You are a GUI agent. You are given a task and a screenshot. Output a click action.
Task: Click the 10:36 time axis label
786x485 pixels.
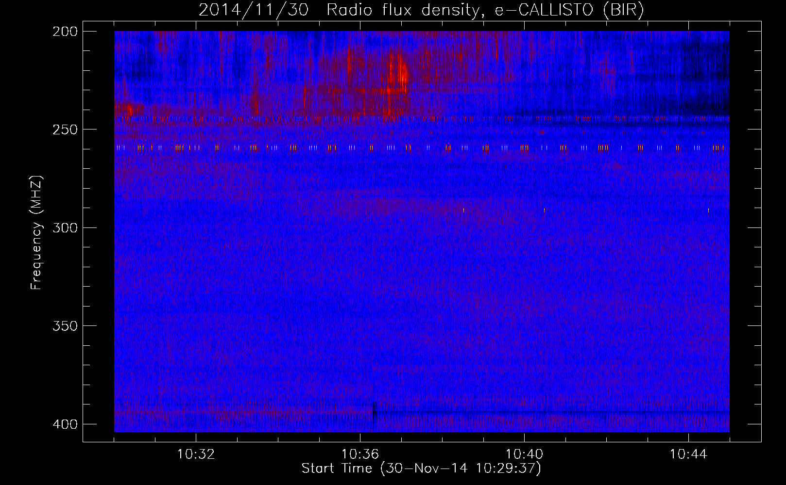click(360, 454)
